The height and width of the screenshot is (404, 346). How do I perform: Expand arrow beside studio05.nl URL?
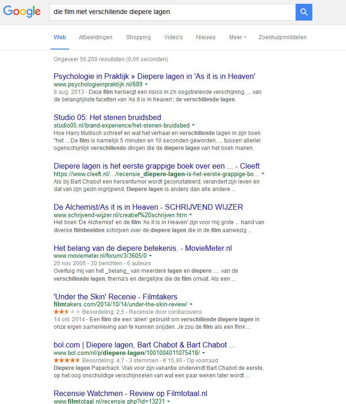[x=193, y=126]
